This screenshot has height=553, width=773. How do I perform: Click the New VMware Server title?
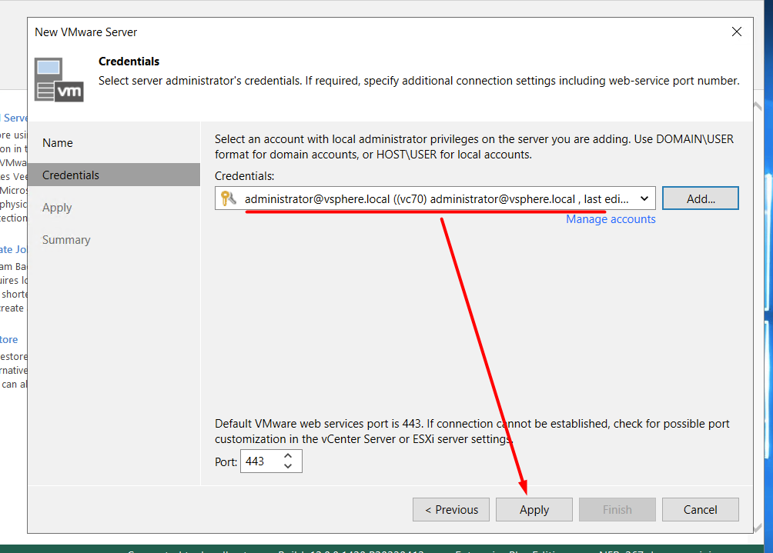click(85, 32)
